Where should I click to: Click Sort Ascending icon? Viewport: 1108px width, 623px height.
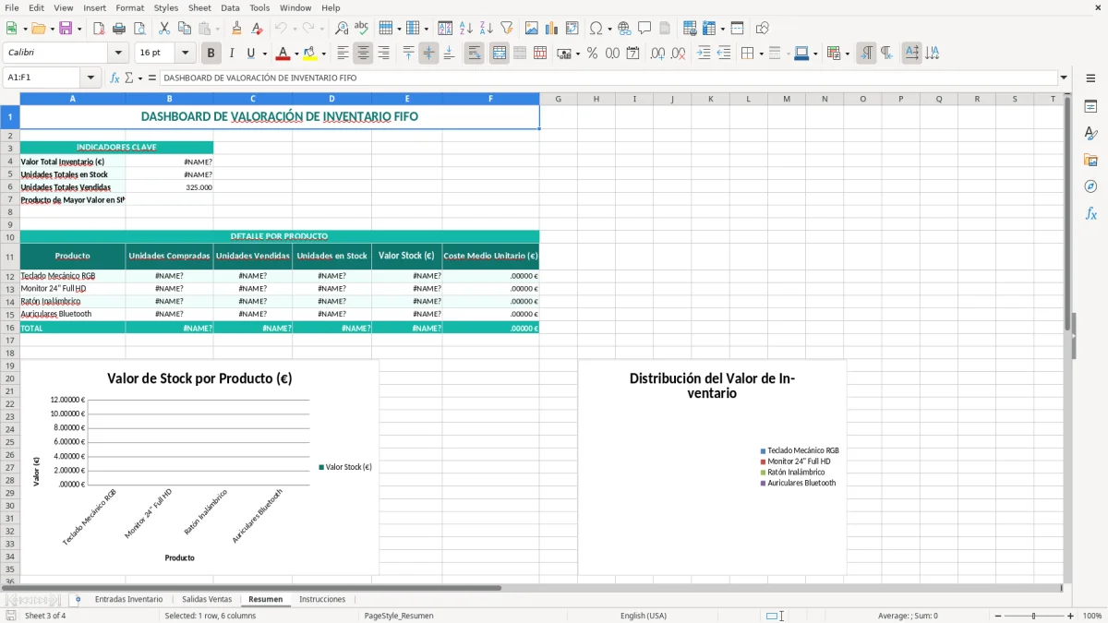coord(466,29)
